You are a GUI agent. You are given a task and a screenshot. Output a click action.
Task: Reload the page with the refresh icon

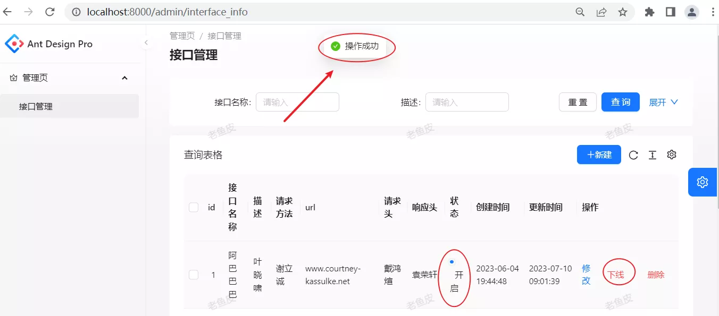tap(50, 12)
